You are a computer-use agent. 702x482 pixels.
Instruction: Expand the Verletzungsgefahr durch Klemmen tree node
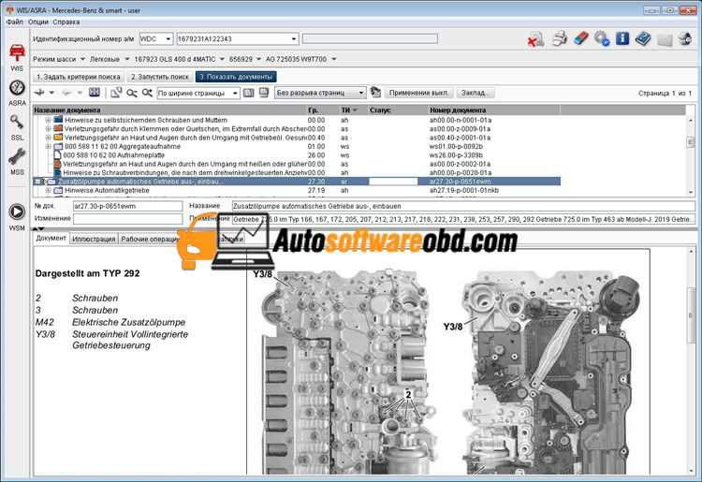[48, 129]
